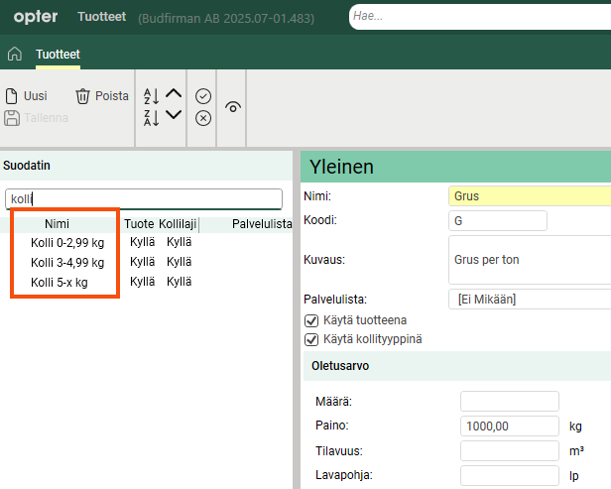Image resolution: width=611 pixels, height=489 pixels.
Task: Switch to the Tuotteet tab
Action: 58,55
